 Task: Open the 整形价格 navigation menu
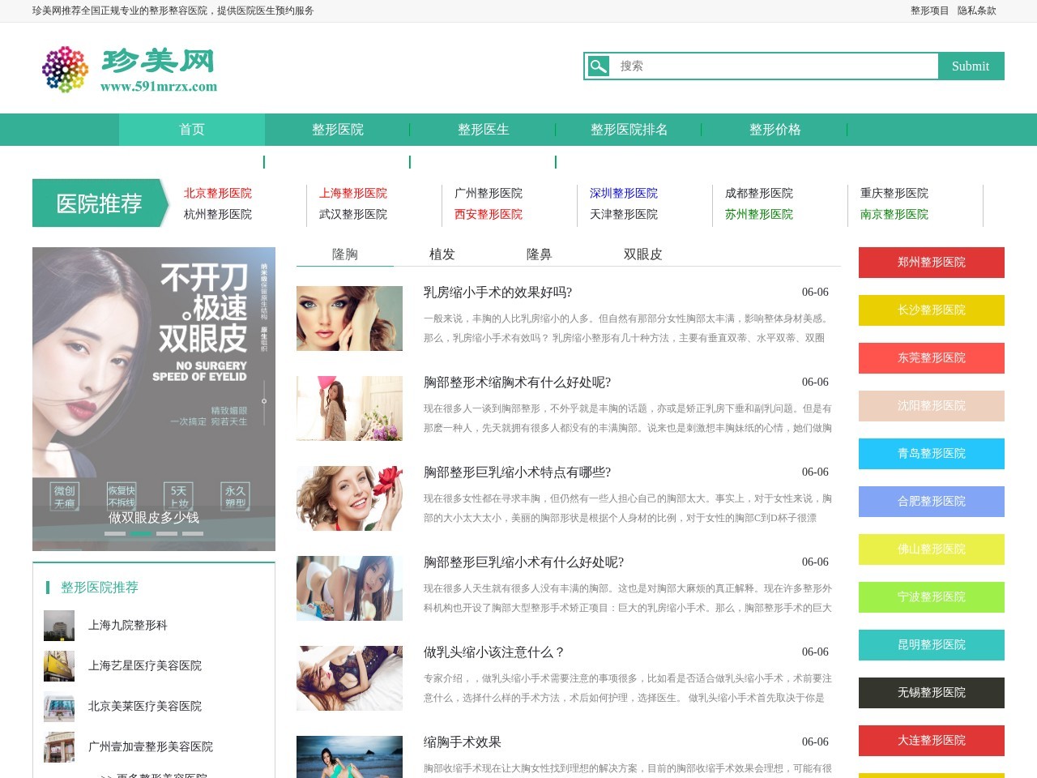coord(775,129)
